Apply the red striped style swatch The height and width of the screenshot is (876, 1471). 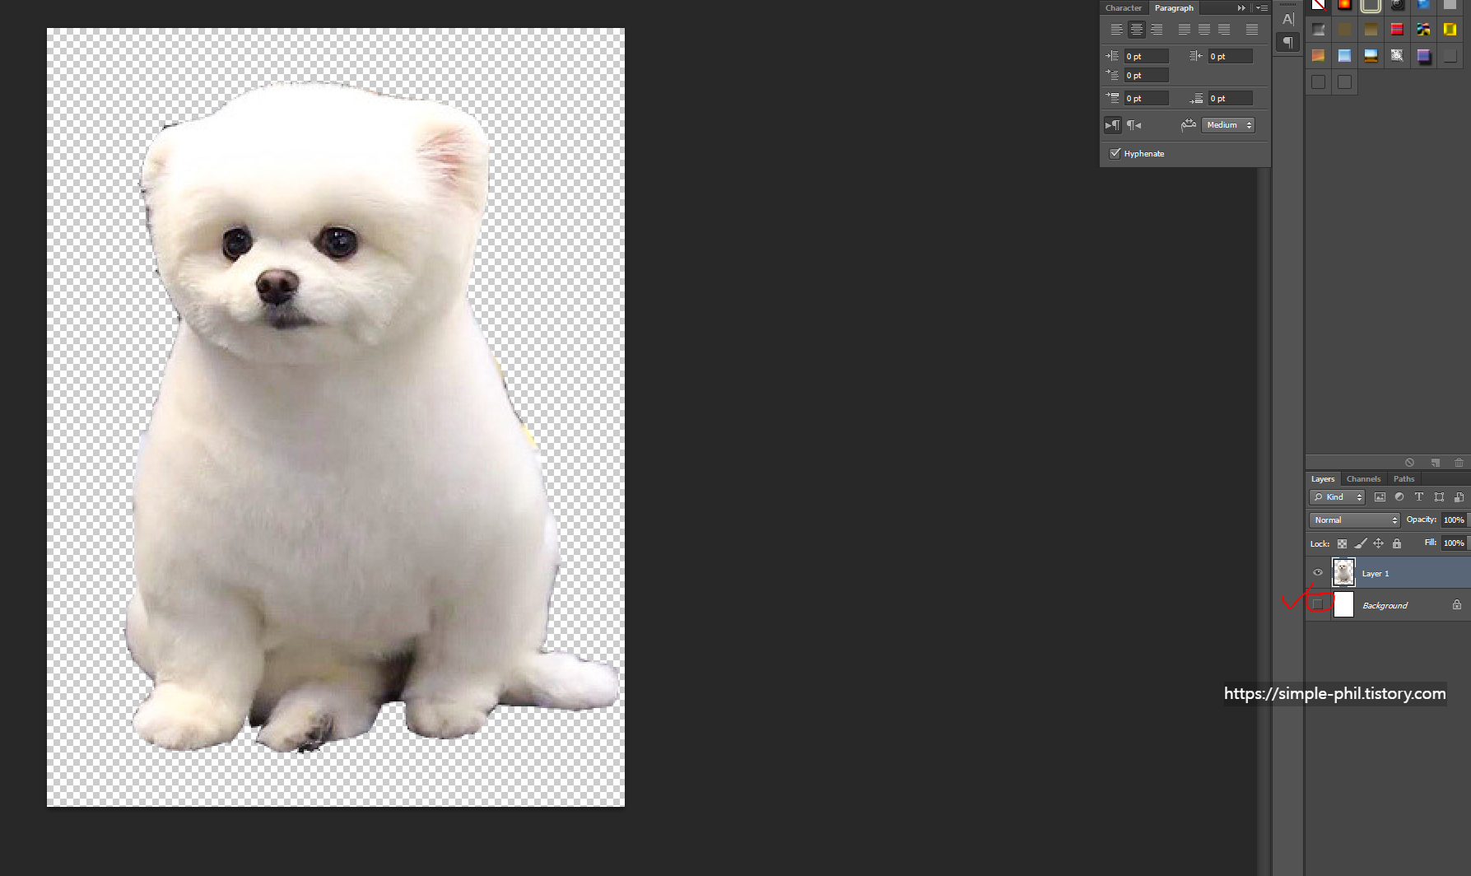click(1397, 30)
